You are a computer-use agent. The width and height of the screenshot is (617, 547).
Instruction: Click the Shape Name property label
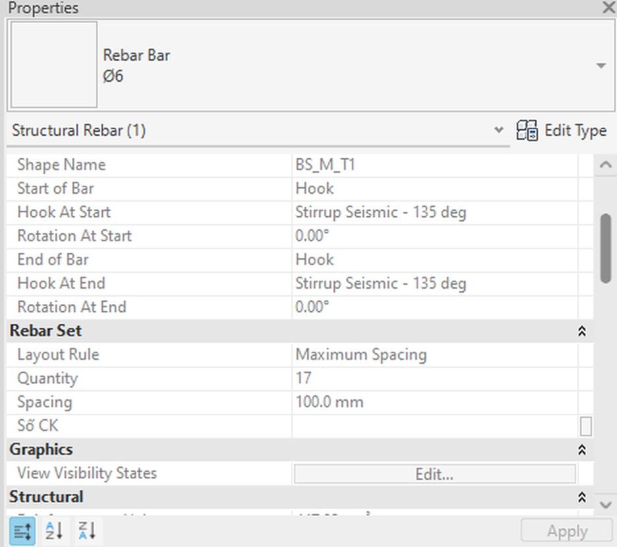click(61, 165)
